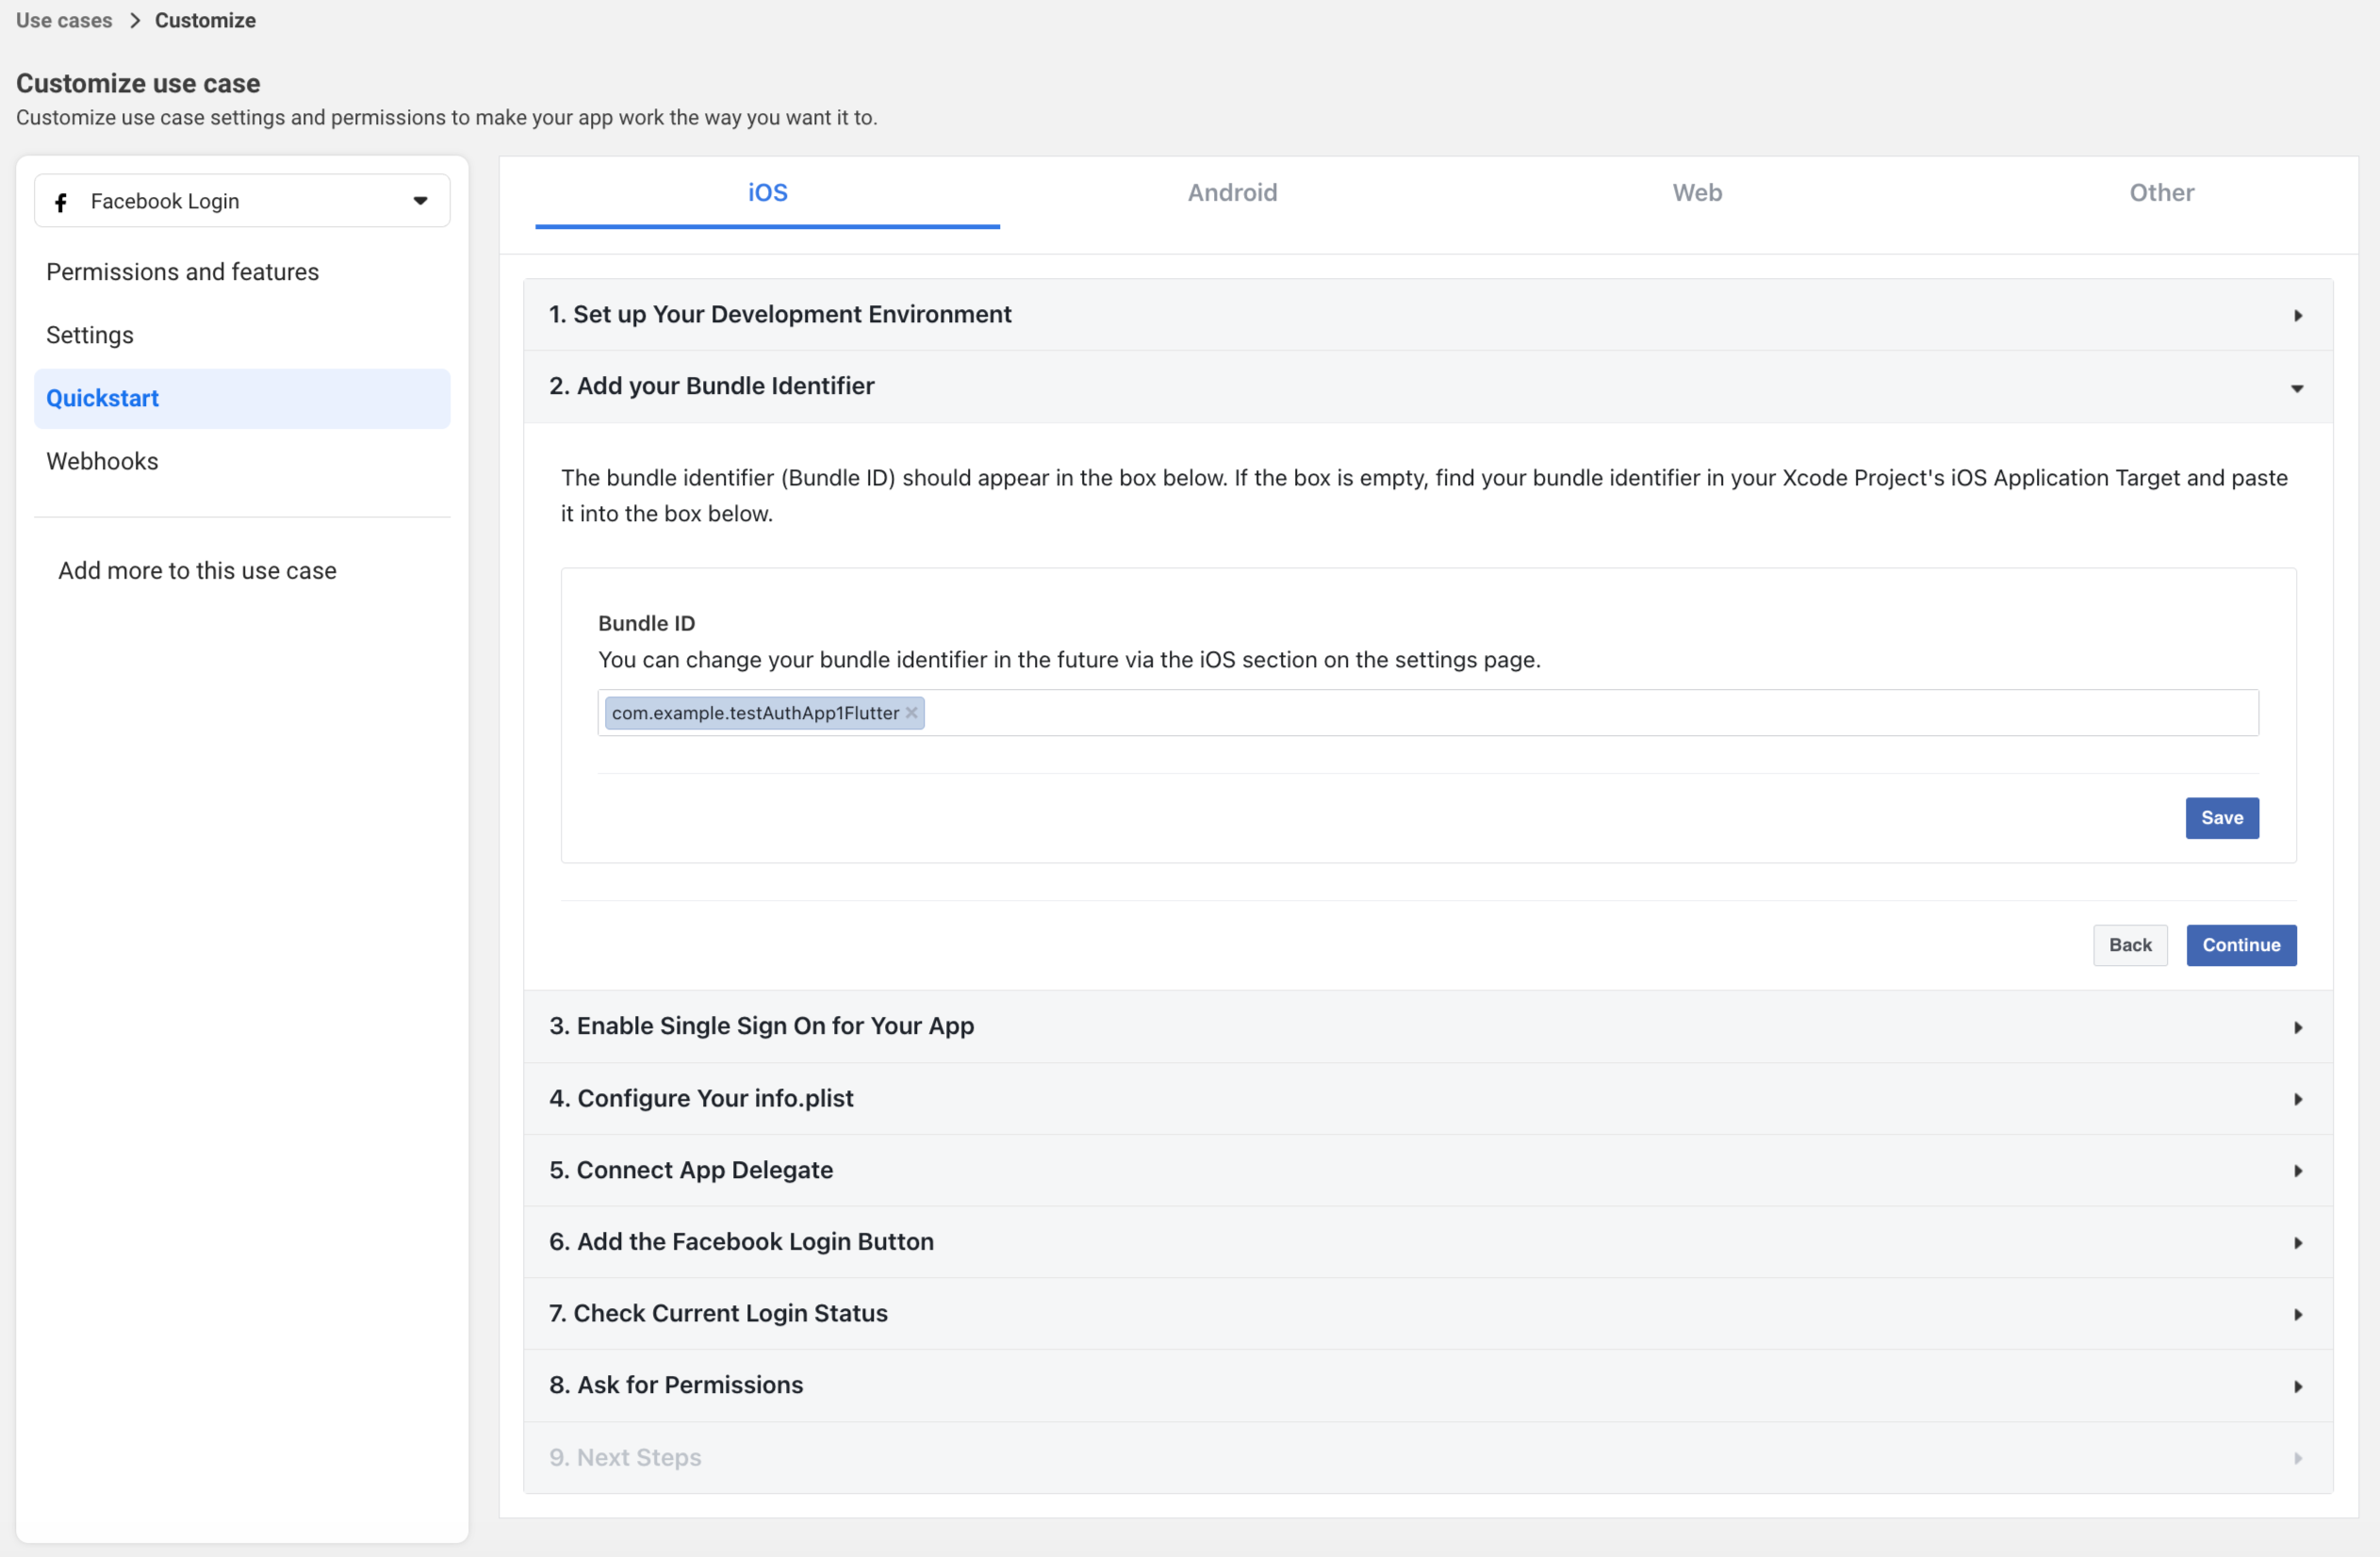Viewport: 2380px width, 1557px height.
Task: Open the Facebook Login use case dropdown
Action: (419, 200)
